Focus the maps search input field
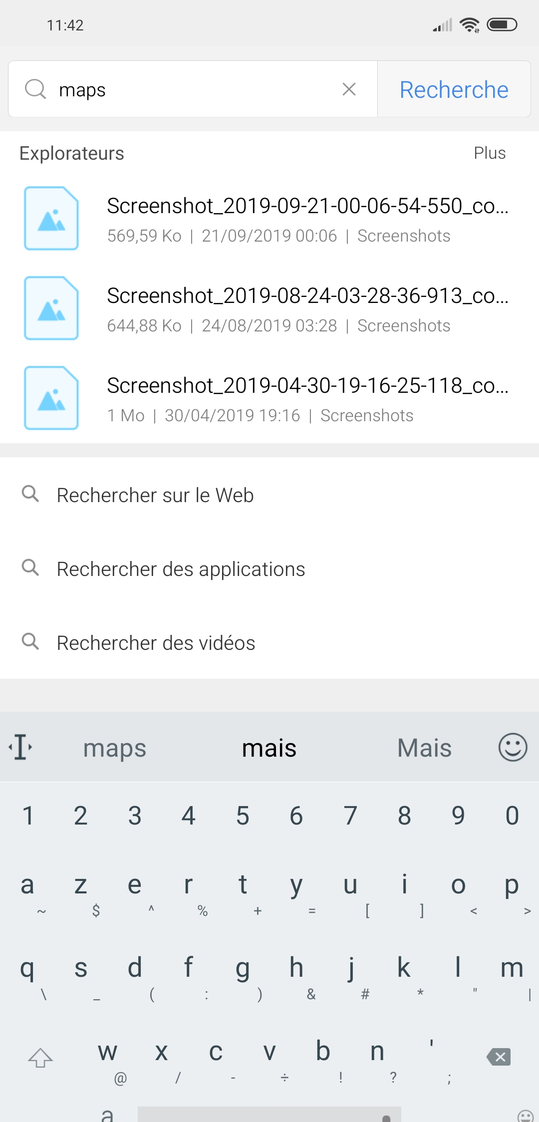This screenshot has width=539, height=1122. pyautogui.click(x=193, y=89)
